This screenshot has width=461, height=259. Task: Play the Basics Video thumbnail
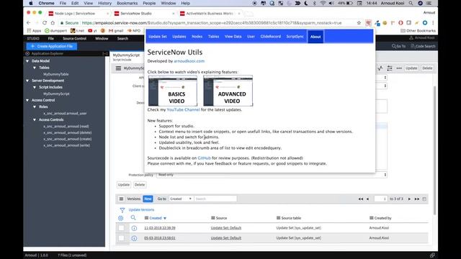(173, 91)
